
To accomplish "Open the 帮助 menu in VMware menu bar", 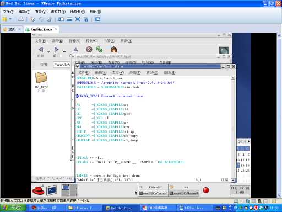I will tap(95, 12).
